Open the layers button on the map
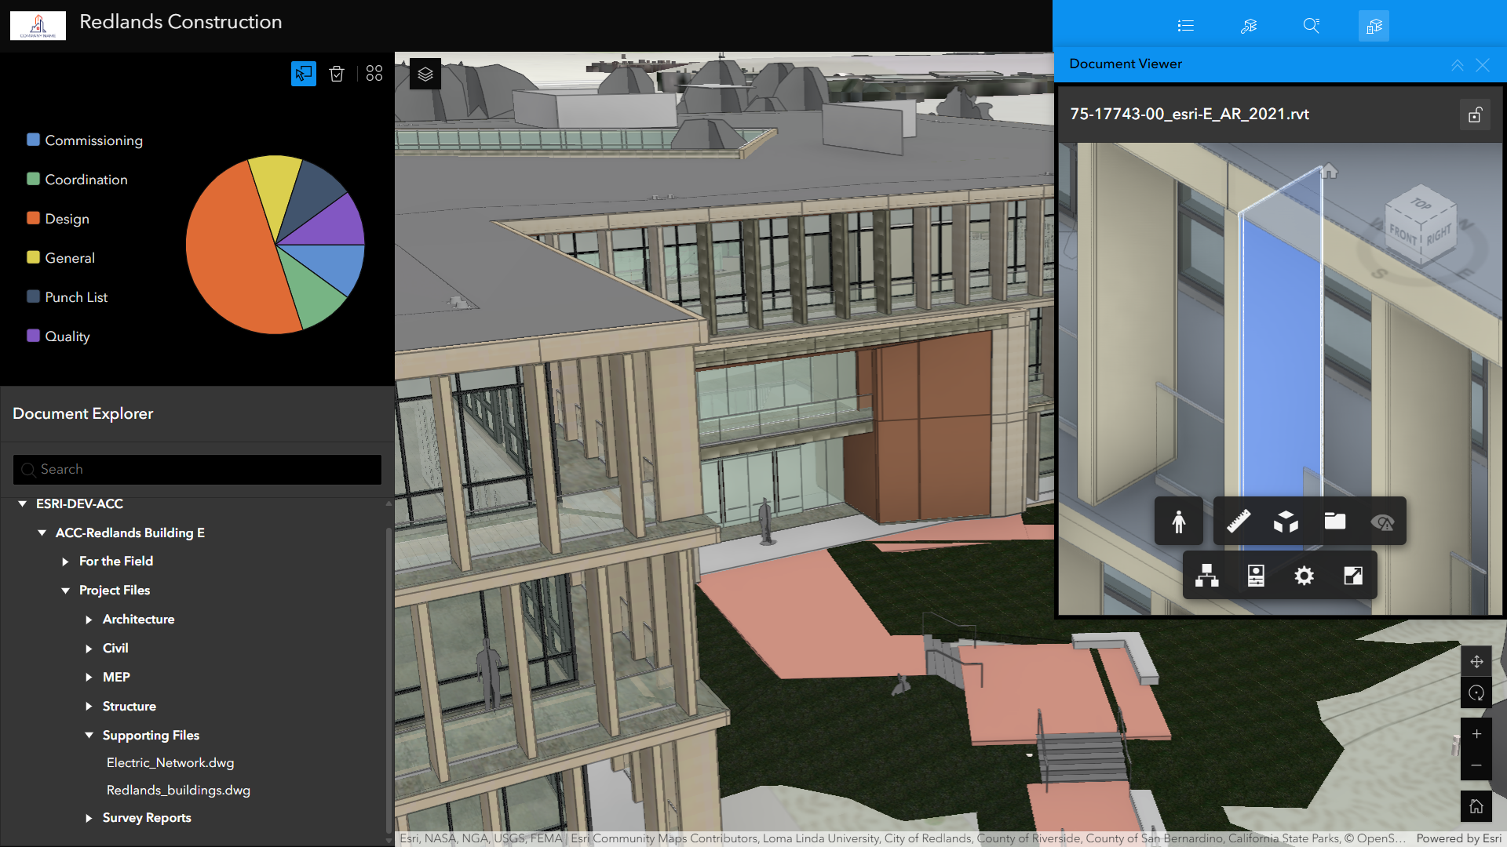Image resolution: width=1507 pixels, height=847 pixels. coord(425,74)
